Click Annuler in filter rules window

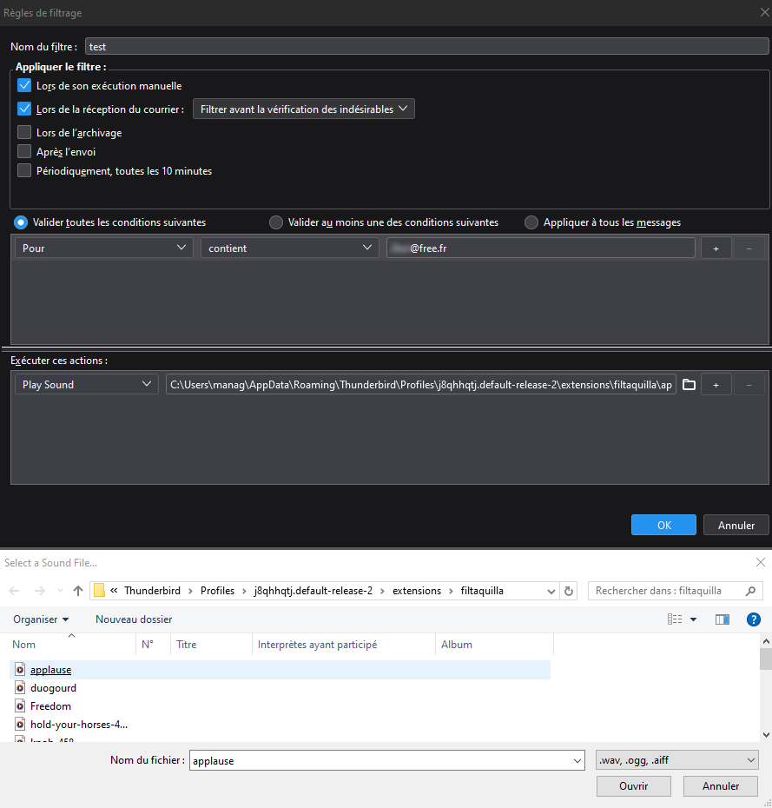[736, 525]
